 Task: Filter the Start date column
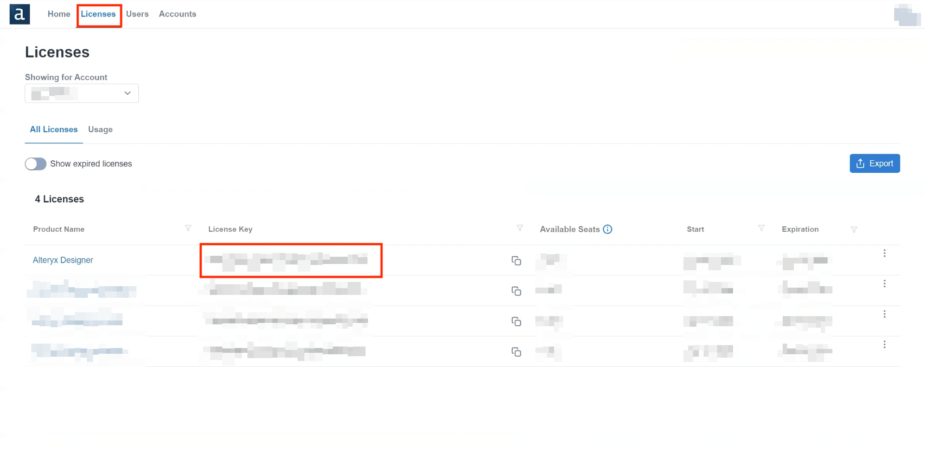(761, 228)
